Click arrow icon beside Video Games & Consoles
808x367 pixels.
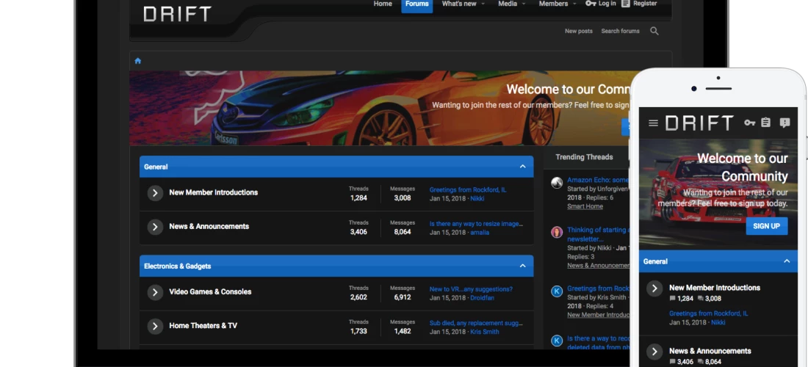tap(155, 292)
